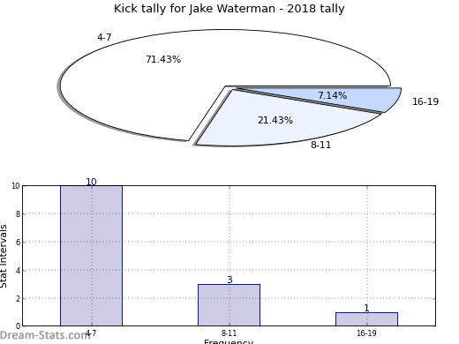Select the 16-19 pie label

click(x=425, y=101)
